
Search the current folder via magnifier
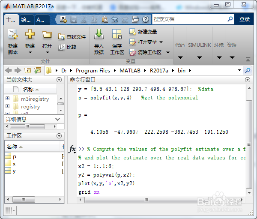point(248,71)
